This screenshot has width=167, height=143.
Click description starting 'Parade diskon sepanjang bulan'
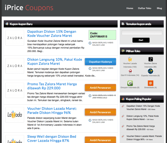coord(54,123)
